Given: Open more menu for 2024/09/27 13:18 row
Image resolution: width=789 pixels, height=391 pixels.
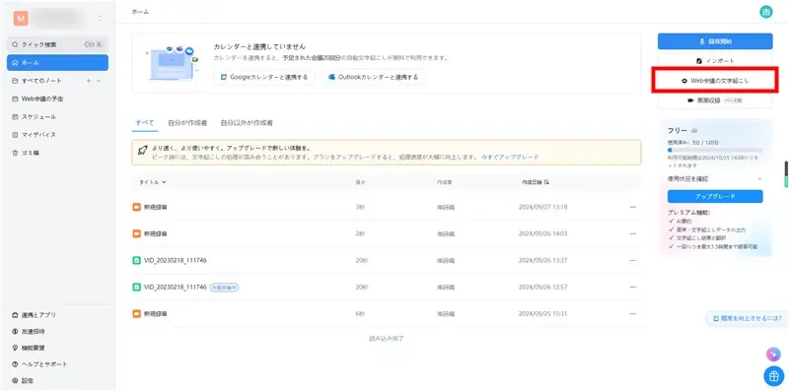Looking at the screenshot, I should tap(632, 207).
